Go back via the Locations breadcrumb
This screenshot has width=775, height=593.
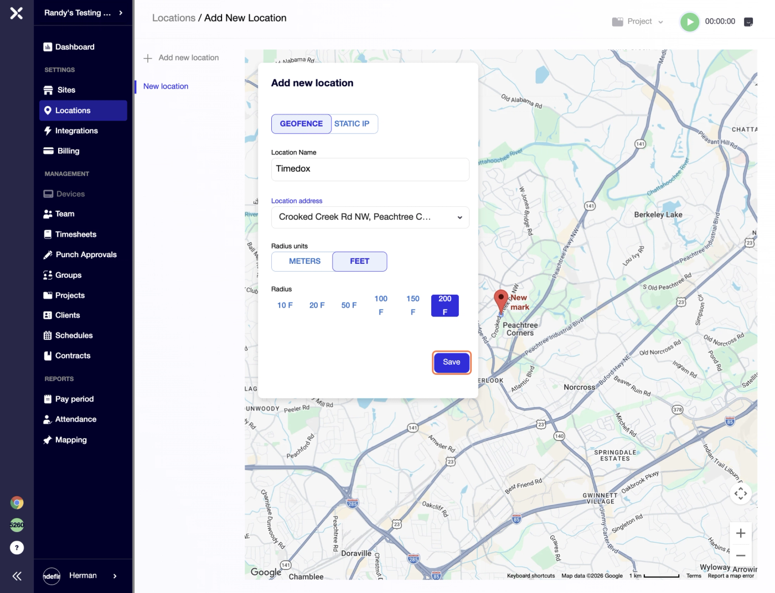click(x=174, y=18)
